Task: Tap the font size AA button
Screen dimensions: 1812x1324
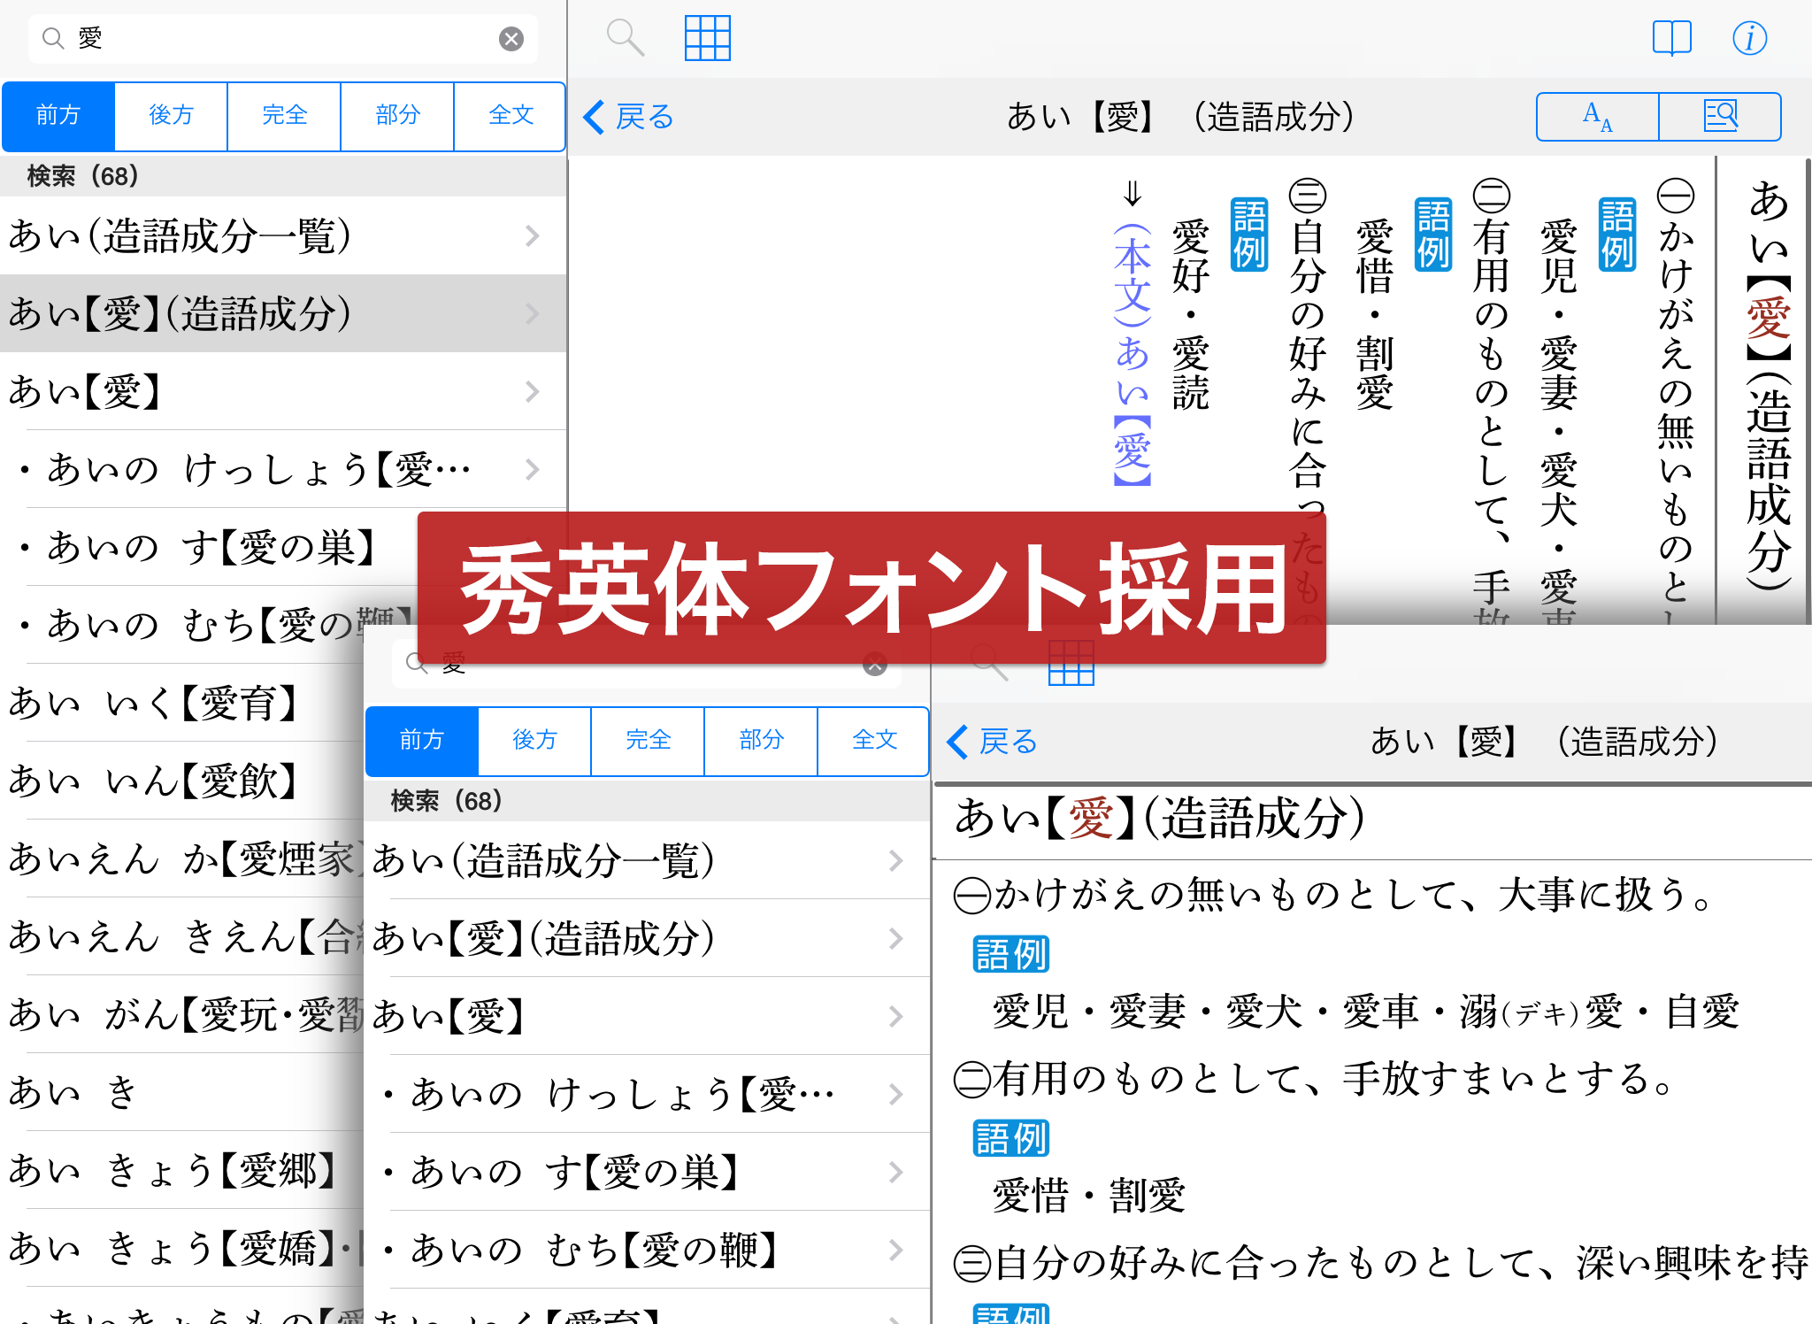Action: 1597,117
